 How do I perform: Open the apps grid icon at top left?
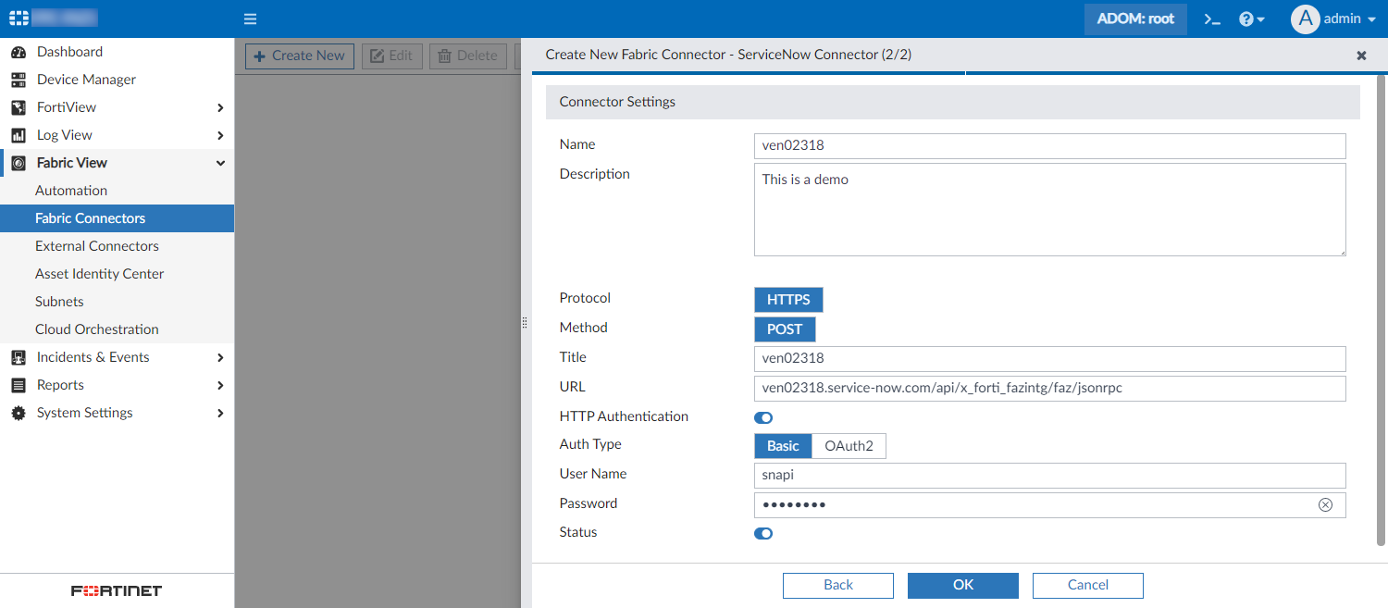click(18, 17)
